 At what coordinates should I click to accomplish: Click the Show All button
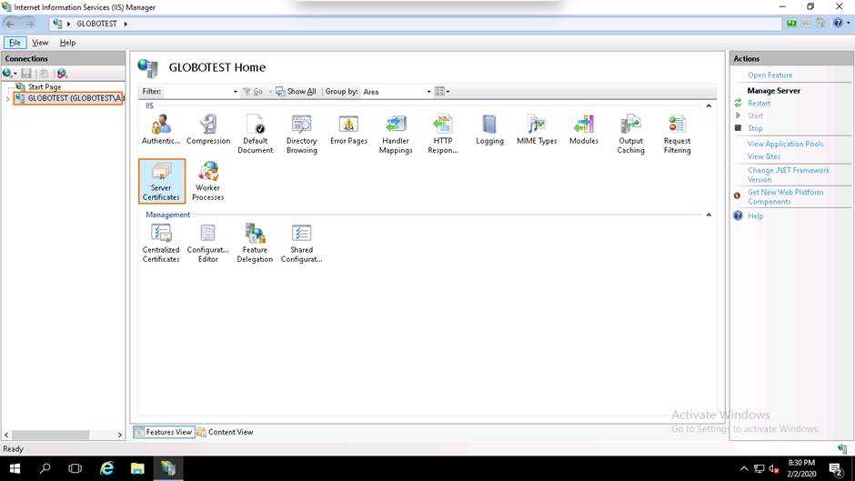point(297,92)
